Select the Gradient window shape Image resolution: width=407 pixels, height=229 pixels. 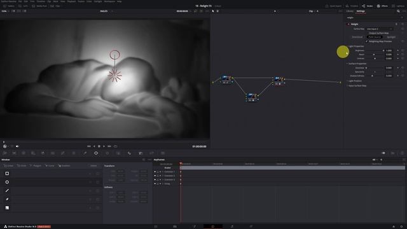pyautogui.click(x=7, y=208)
